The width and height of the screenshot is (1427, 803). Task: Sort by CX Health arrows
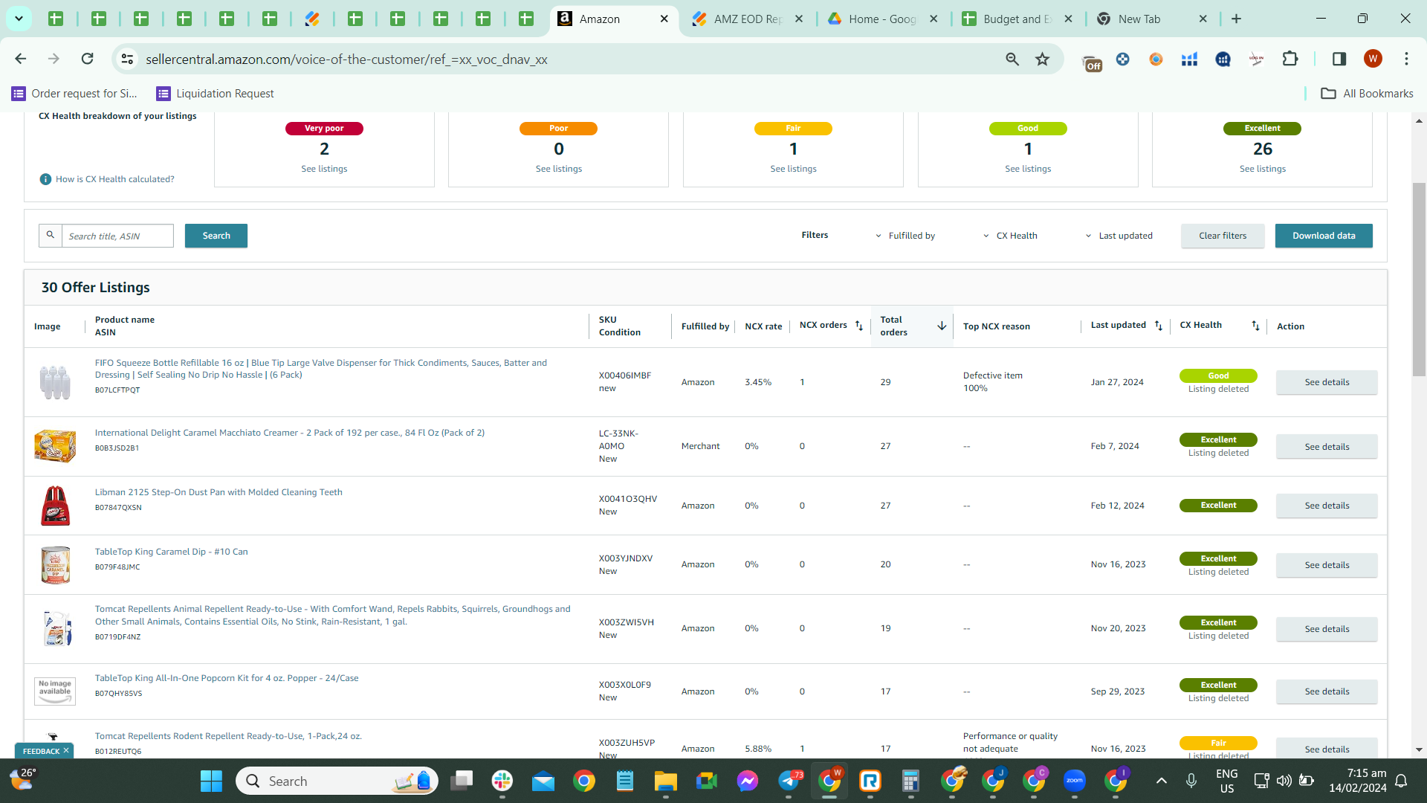pyautogui.click(x=1255, y=326)
